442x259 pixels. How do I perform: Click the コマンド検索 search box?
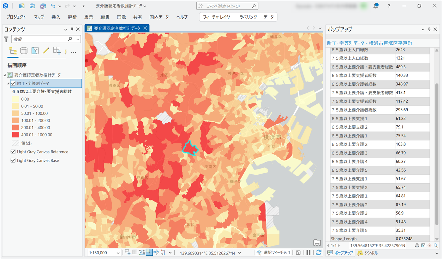coord(227,6)
